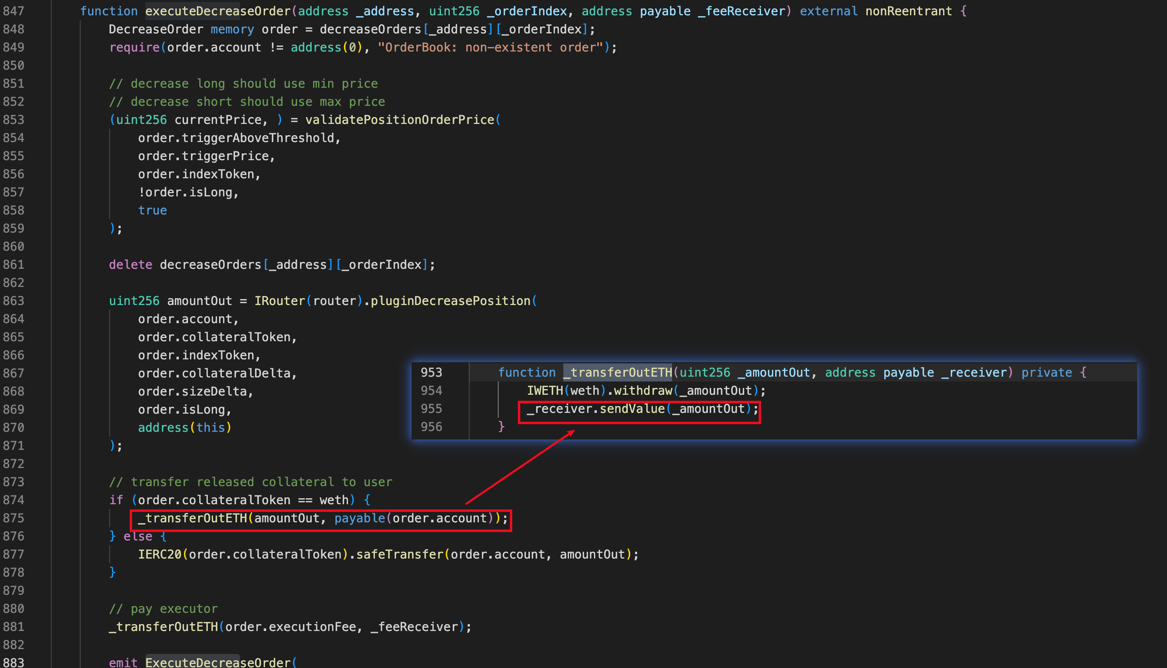
Task: Click the validatePositionOrderPrice function call
Action: (400, 120)
